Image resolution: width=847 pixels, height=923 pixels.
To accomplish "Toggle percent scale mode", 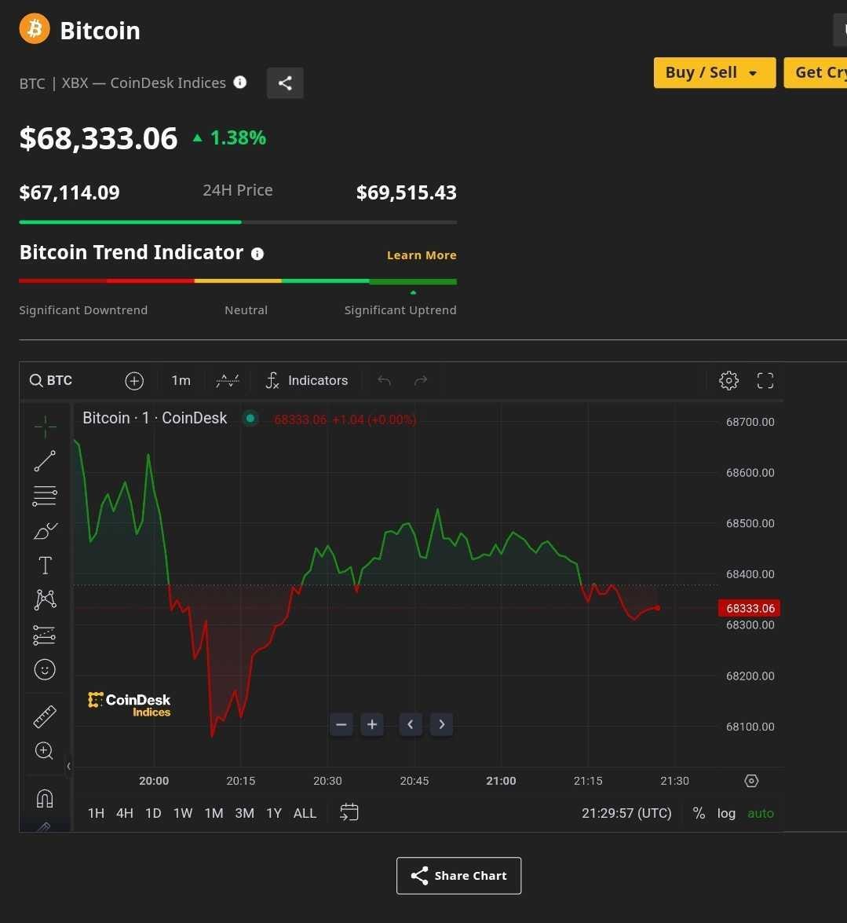I will 699,814.
